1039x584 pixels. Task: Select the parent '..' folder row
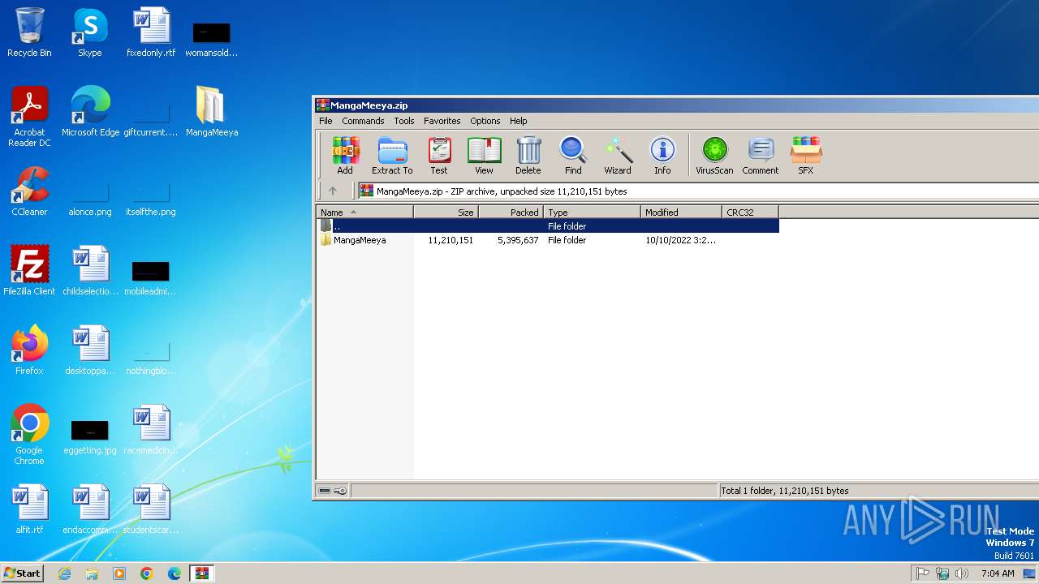[x=548, y=226]
